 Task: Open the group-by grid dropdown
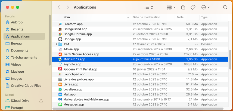coord(171,7)
